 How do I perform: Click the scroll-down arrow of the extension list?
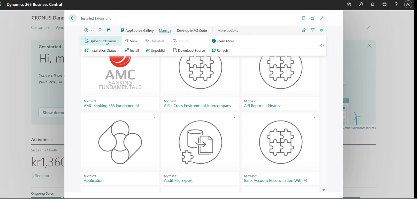(324, 190)
